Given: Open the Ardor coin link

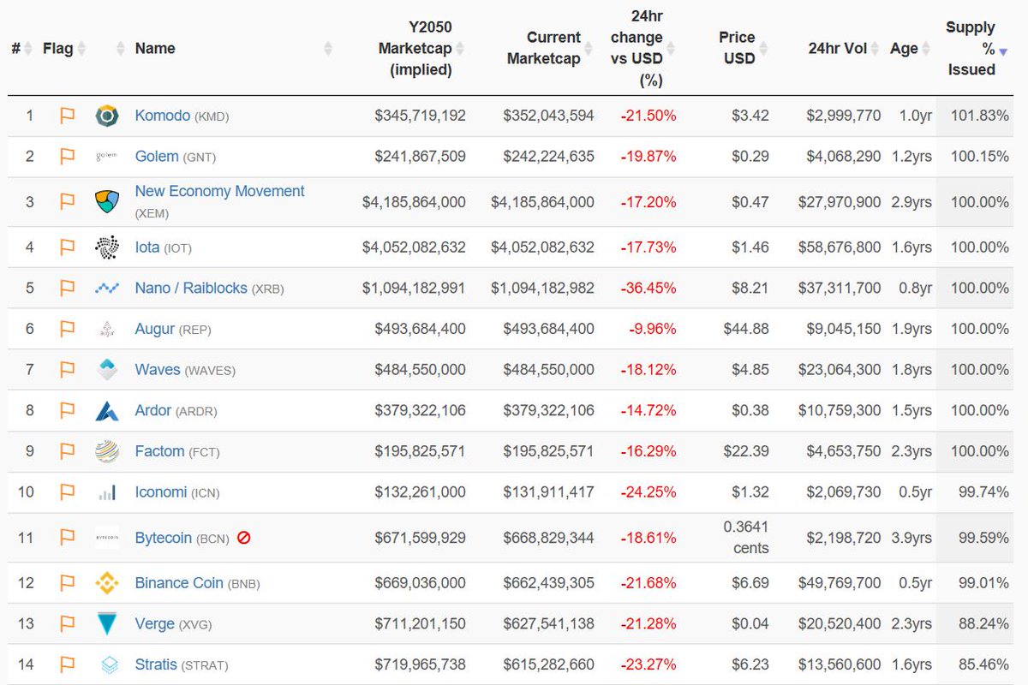Looking at the screenshot, I should 153,411.
